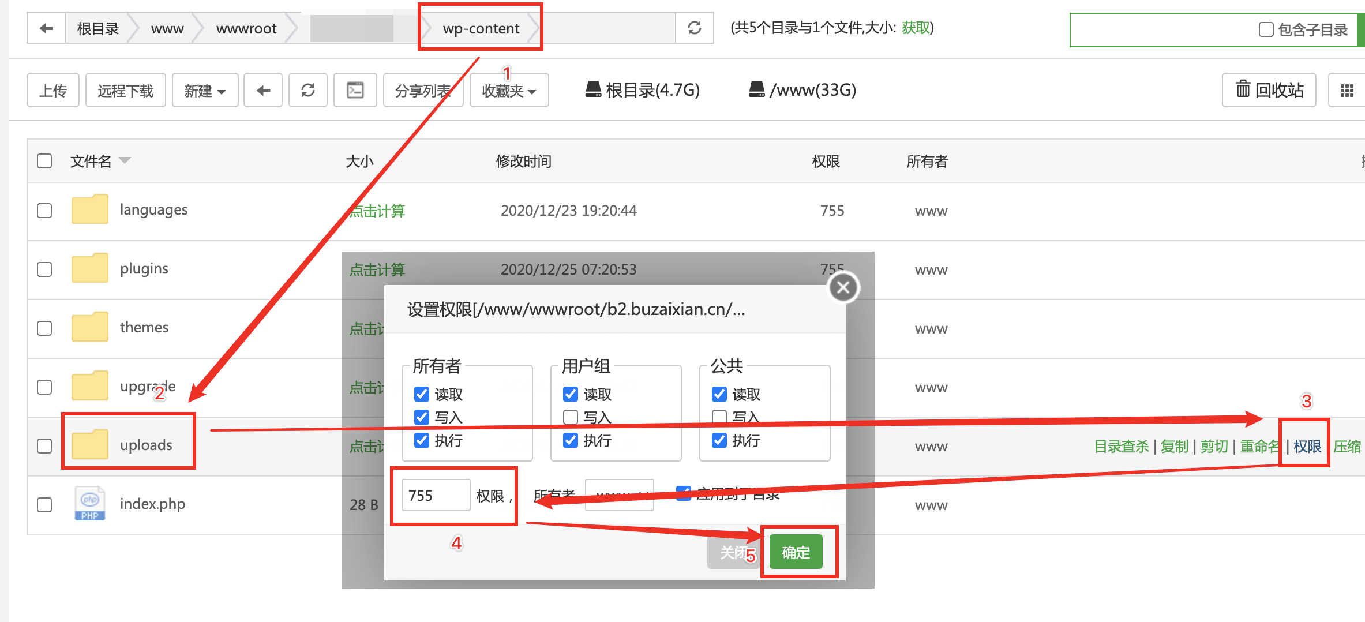This screenshot has width=1365, height=622.
Task: Uncheck owner 写入 permission
Action: tap(422, 417)
